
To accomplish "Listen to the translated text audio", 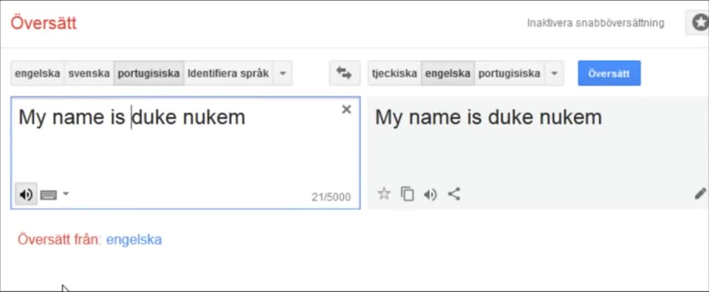I will (x=430, y=194).
